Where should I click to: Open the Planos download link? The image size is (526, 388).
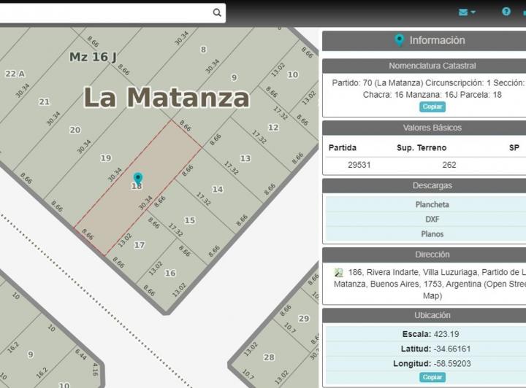click(x=432, y=233)
